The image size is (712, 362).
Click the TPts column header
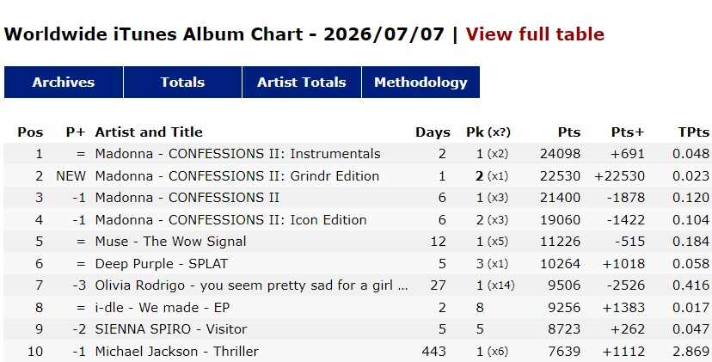(693, 132)
